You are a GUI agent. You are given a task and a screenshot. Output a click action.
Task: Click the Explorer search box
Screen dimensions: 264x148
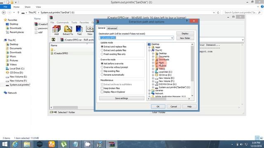tap(243, 13)
